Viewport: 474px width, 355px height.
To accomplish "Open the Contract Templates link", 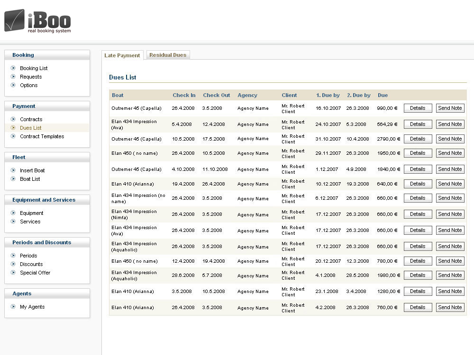I will click(42, 136).
